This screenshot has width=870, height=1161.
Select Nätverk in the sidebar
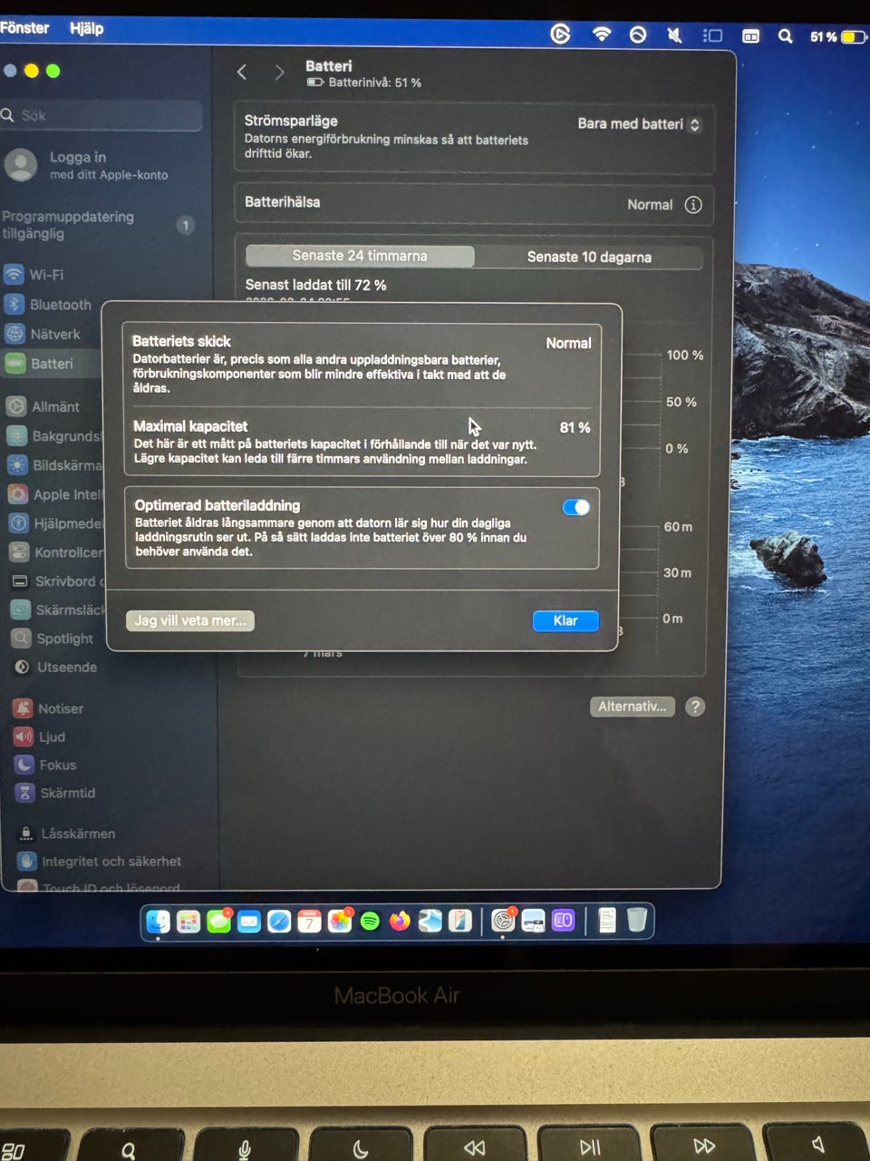click(x=43, y=334)
